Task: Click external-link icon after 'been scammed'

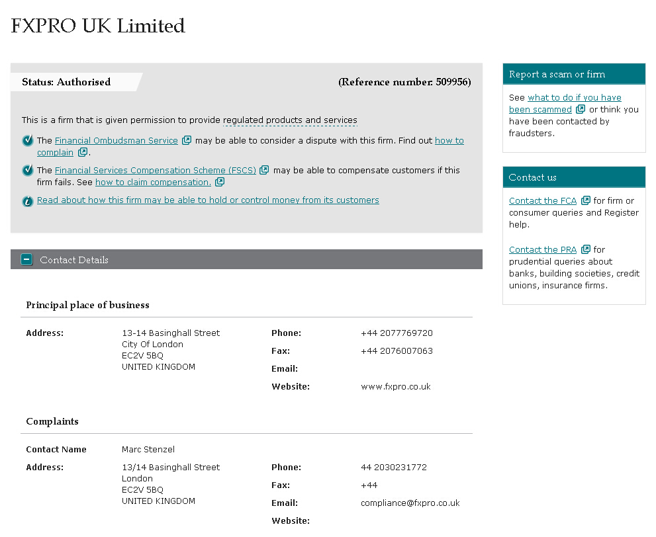Action: click(x=581, y=109)
